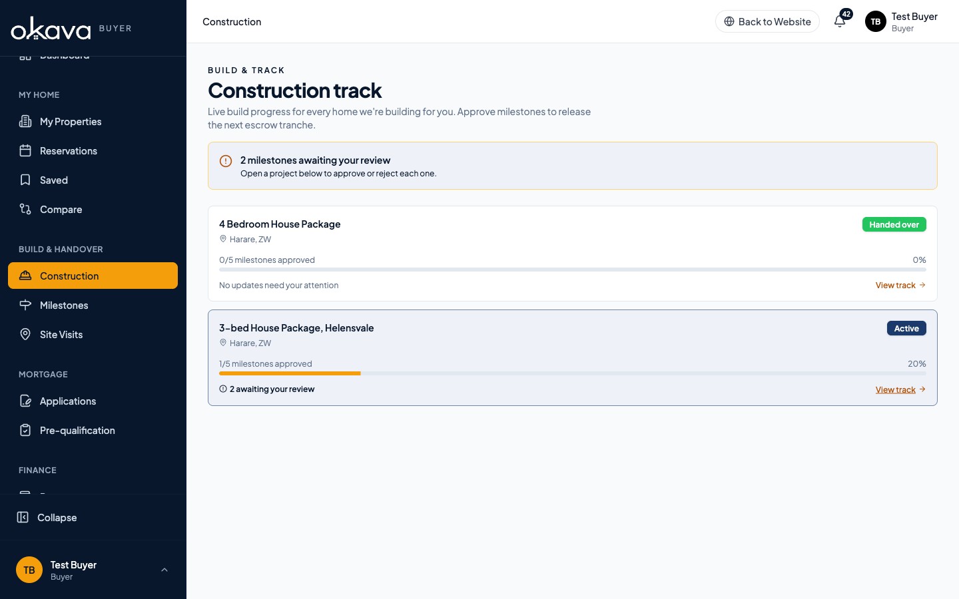The image size is (959, 599).
Task: Open Site Visits
Action: click(x=93, y=334)
